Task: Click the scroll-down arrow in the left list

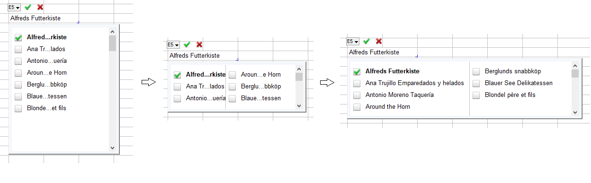Action: [112, 148]
